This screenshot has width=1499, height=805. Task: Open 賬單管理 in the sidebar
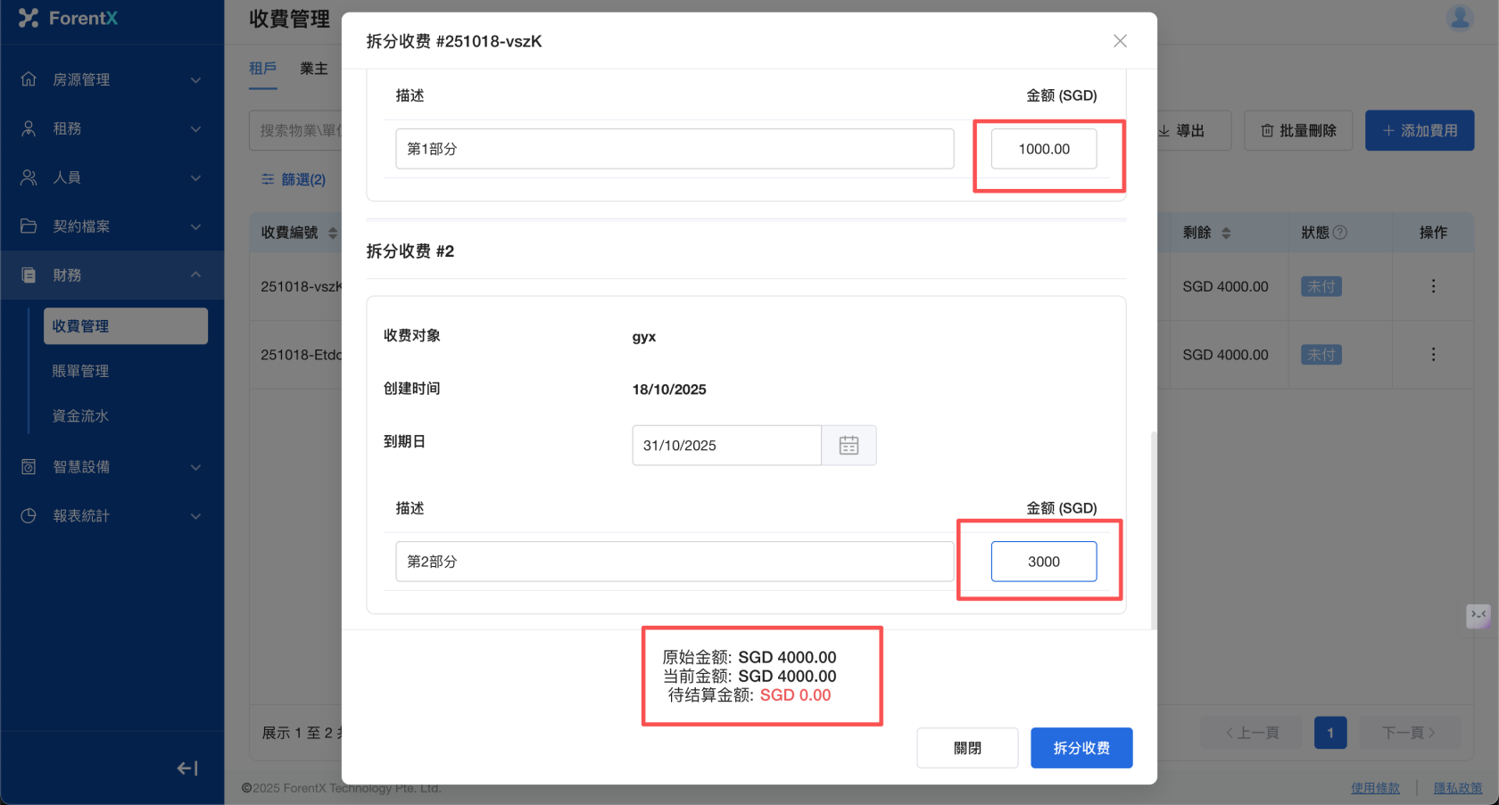pos(81,371)
